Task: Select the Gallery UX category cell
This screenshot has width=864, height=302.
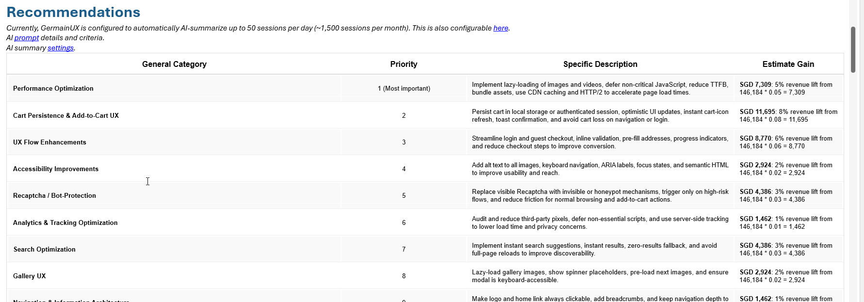Action: [x=30, y=276]
